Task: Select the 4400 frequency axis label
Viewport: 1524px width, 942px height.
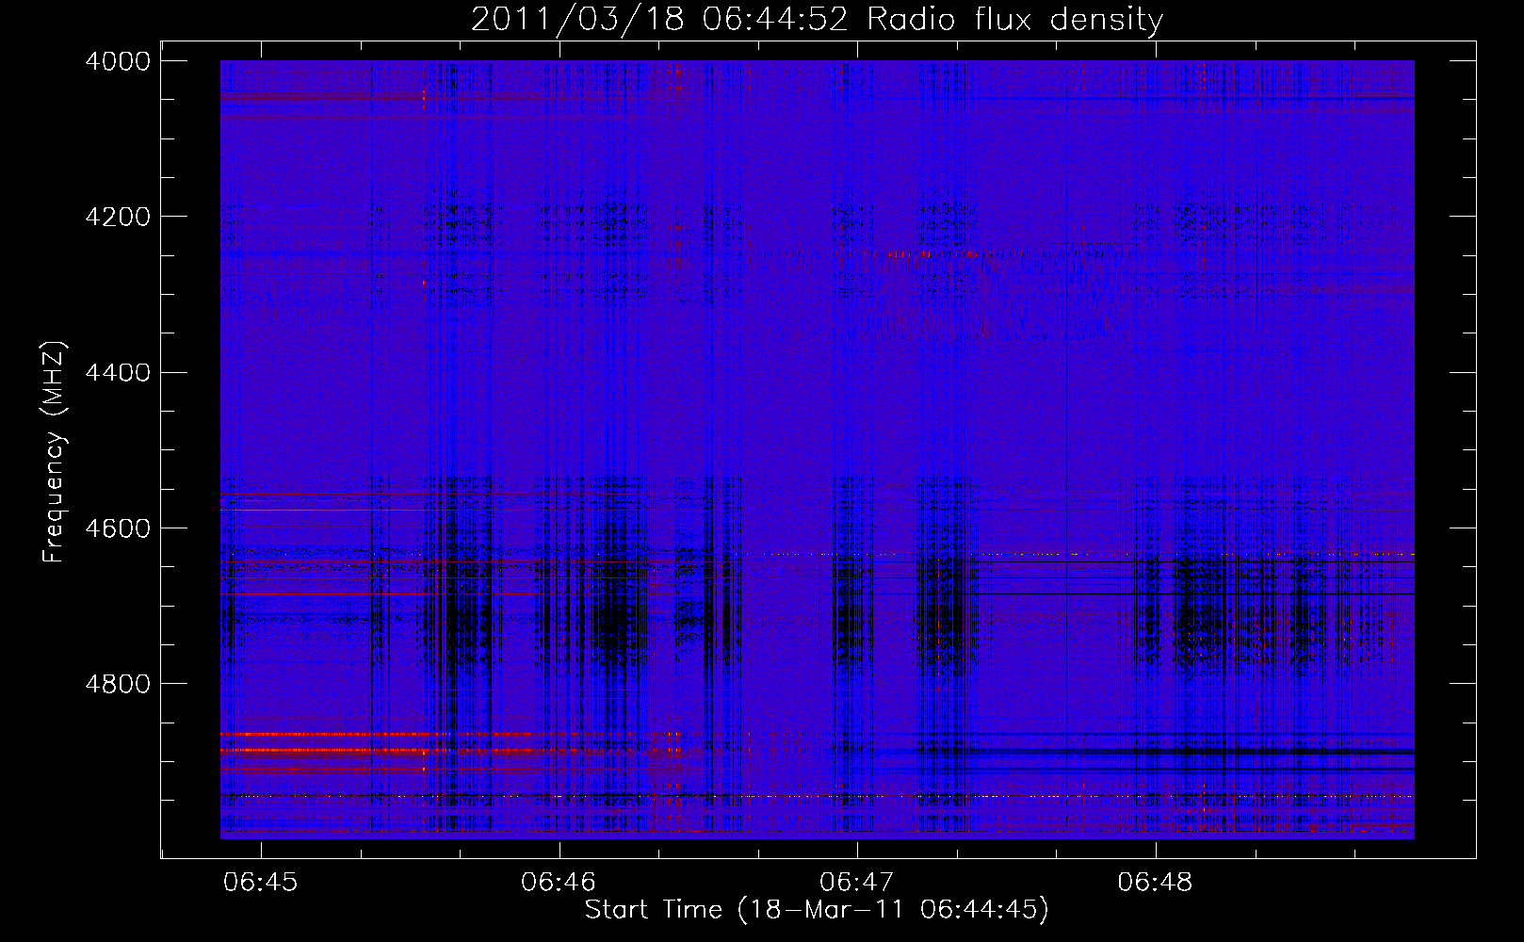Action: pos(118,373)
